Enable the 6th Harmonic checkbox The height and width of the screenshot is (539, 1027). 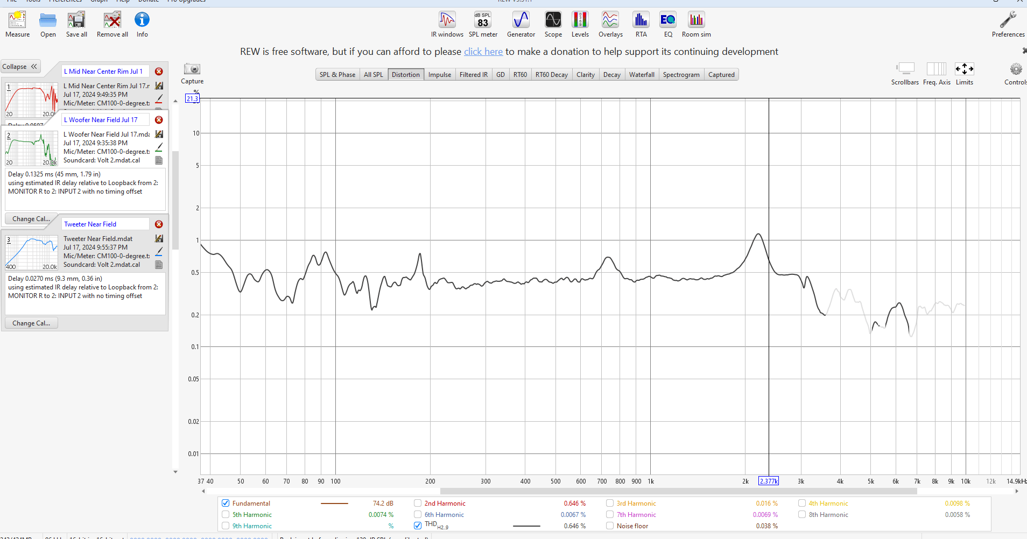point(418,515)
